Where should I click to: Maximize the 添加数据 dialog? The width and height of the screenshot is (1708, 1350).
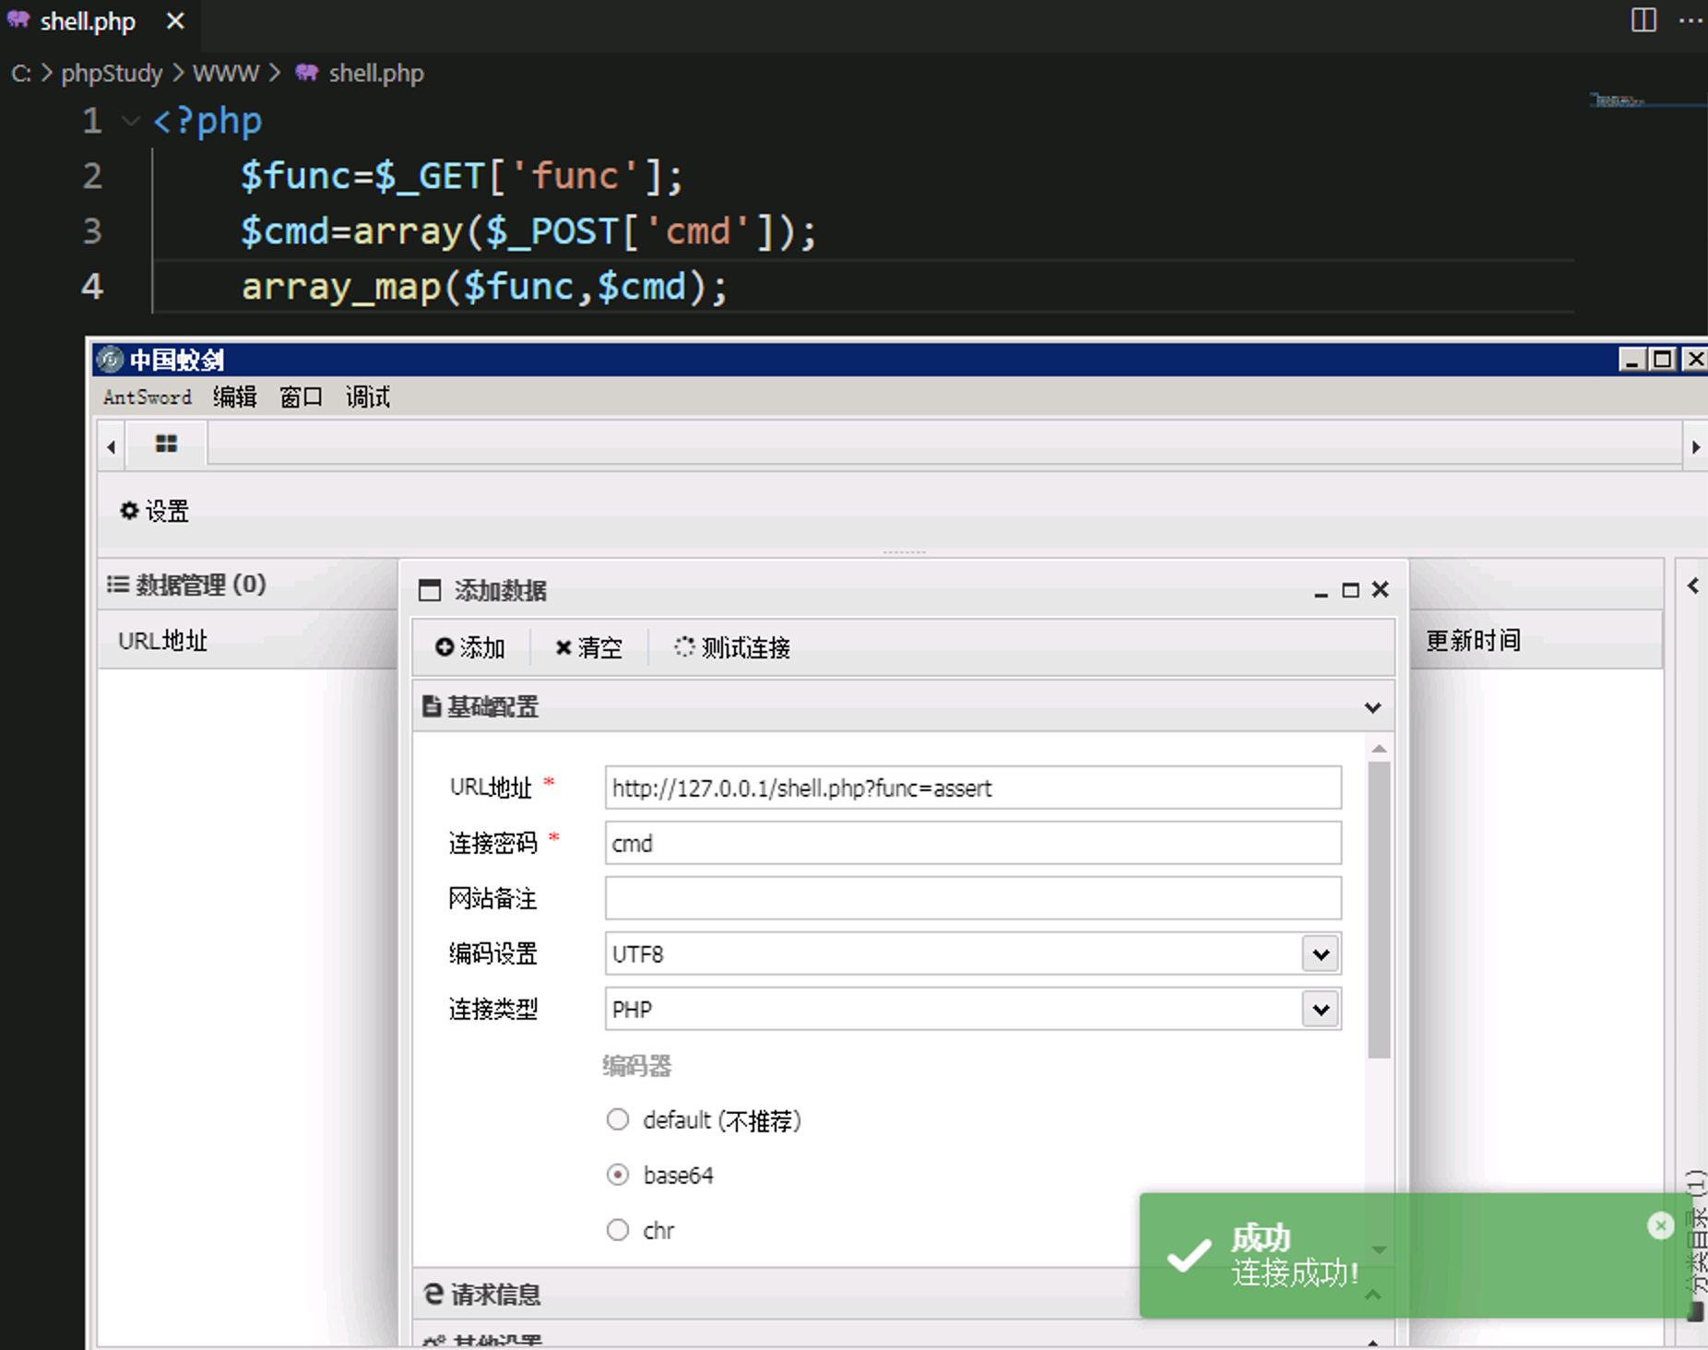tap(1350, 590)
